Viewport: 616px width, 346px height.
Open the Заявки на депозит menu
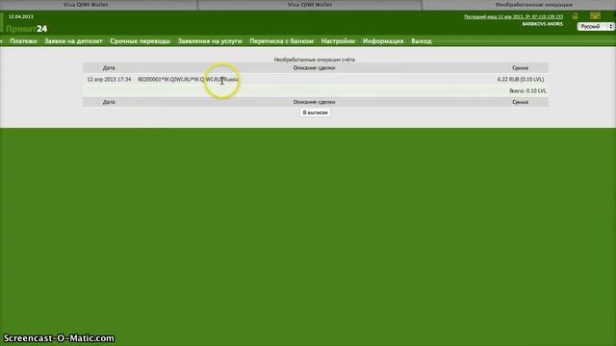73,41
